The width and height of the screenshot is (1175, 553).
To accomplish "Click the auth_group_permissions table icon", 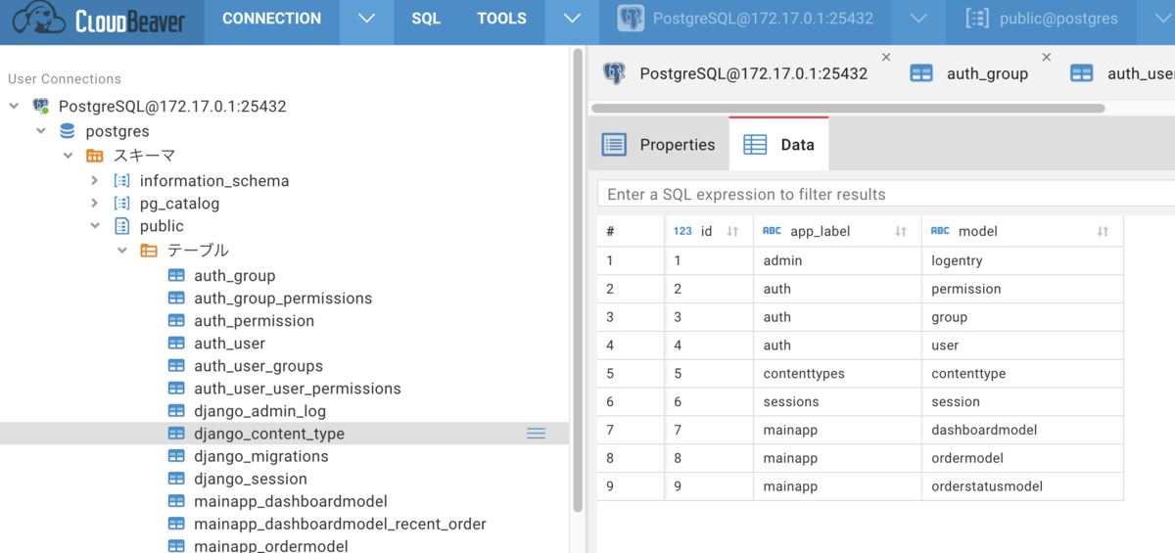I will click(x=176, y=299).
